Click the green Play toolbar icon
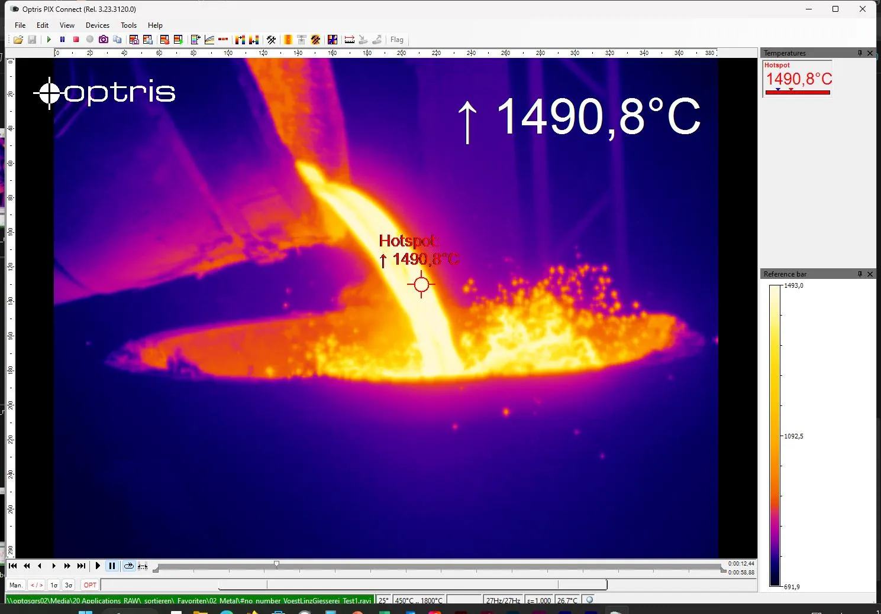Image resolution: width=881 pixels, height=614 pixels. [49, 40]
